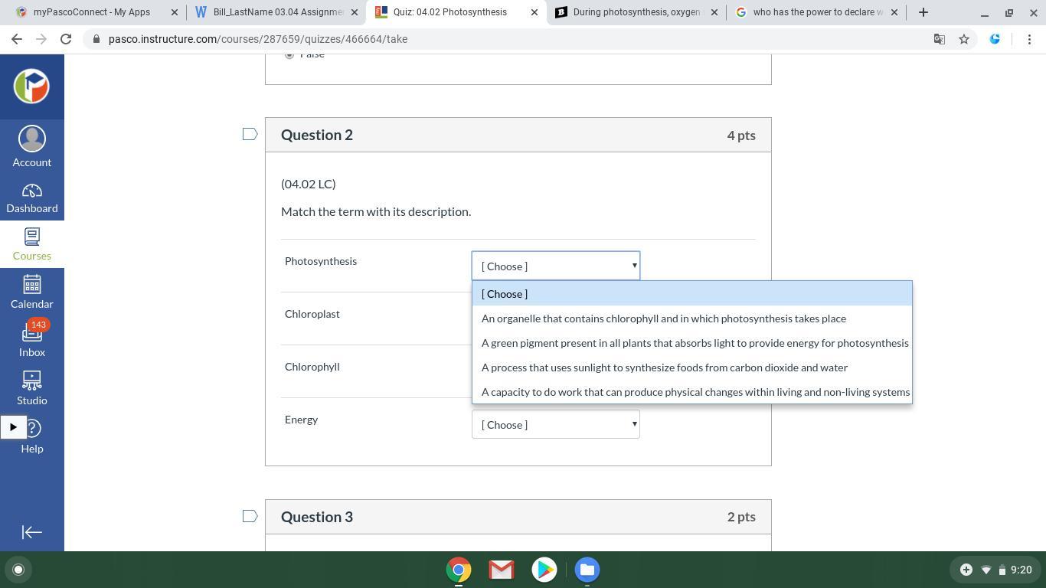
Task: Click the Wi-Fi status icon
Action: click(x=986, y=570)
